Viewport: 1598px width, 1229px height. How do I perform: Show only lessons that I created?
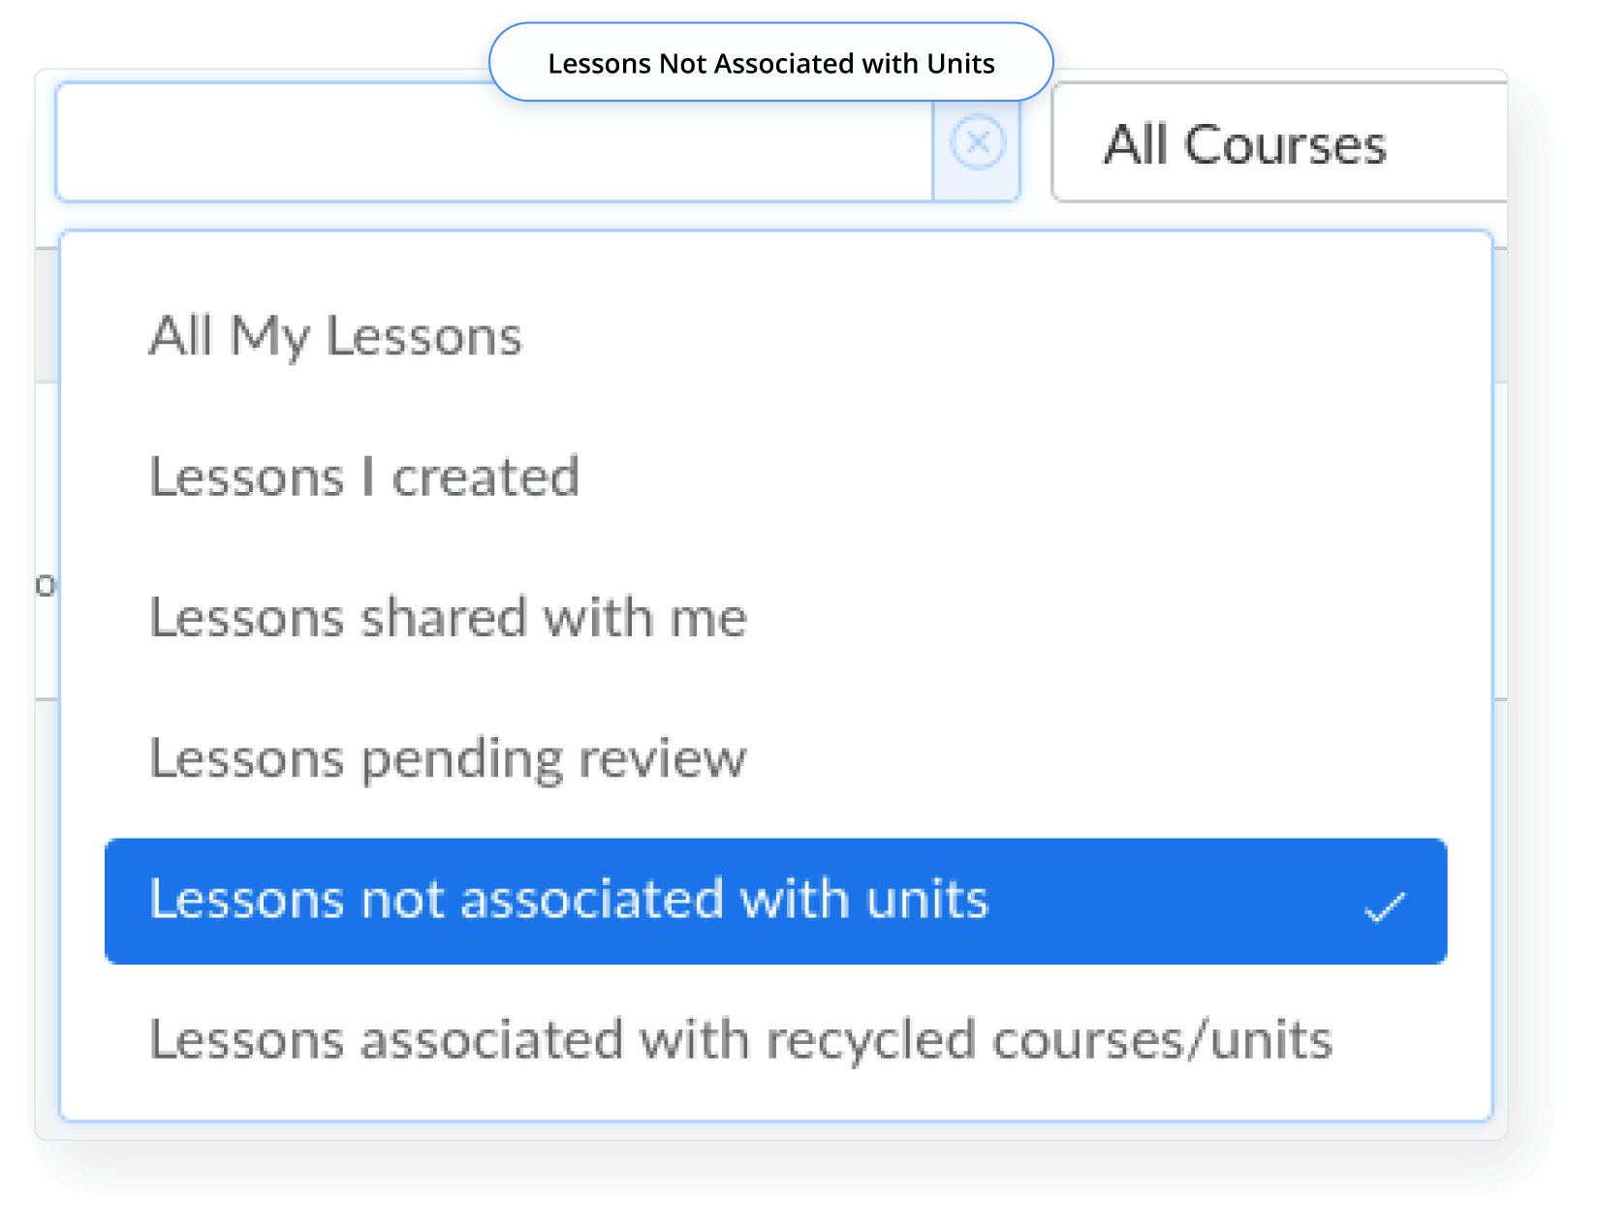coord(364,476)
